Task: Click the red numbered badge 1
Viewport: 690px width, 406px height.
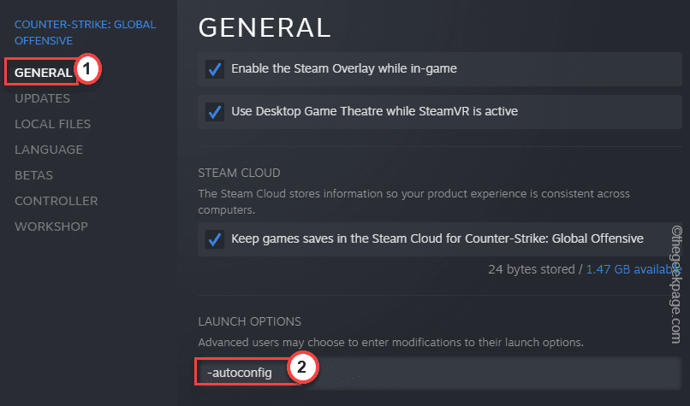Action: pos(87,71)
